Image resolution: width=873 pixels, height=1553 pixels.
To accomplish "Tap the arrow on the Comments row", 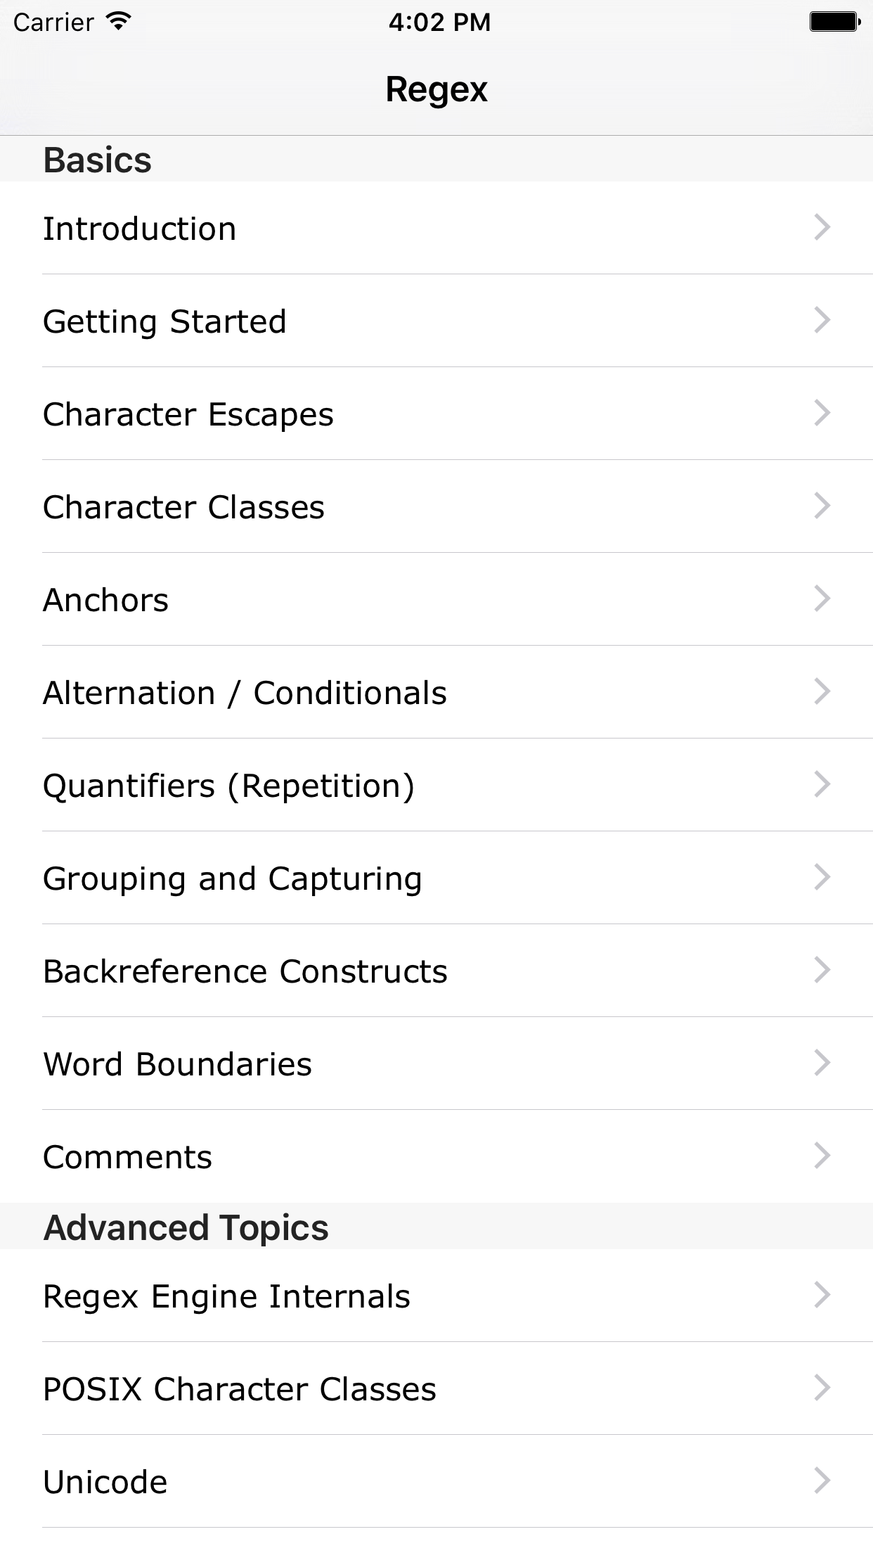I will [x=822, y=1156].
